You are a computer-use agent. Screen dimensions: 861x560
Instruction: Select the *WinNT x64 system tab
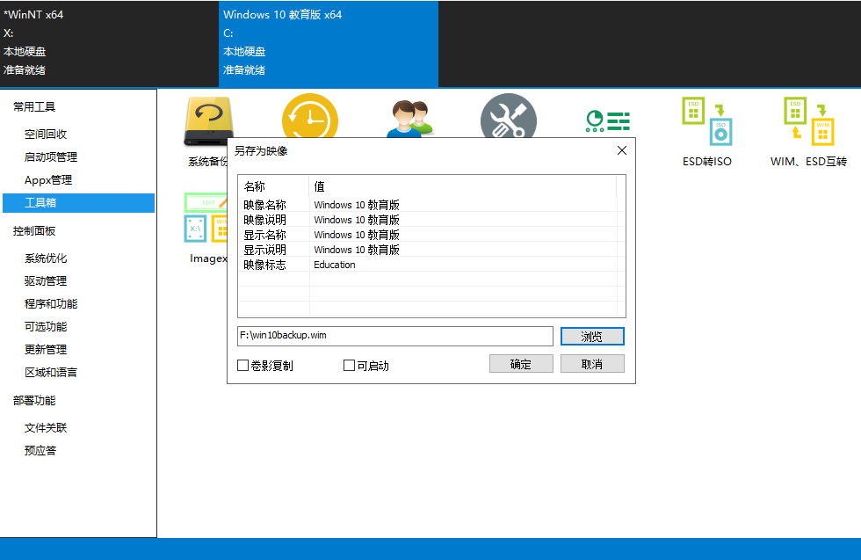coord(109,44)
